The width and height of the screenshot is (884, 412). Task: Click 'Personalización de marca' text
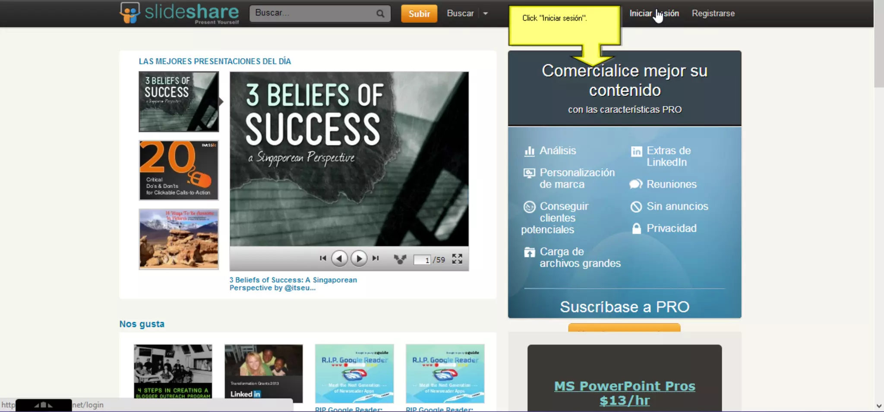pos(577,178)
